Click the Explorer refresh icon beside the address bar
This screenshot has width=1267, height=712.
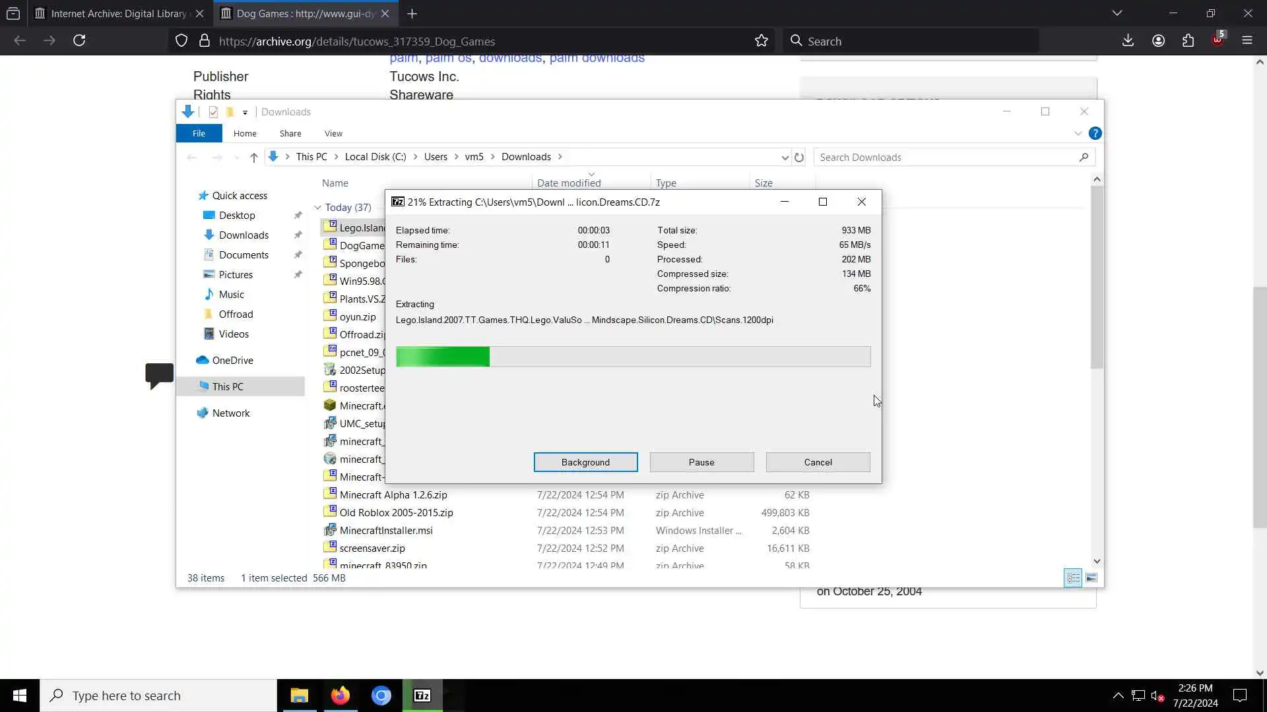tap(799, 158)
